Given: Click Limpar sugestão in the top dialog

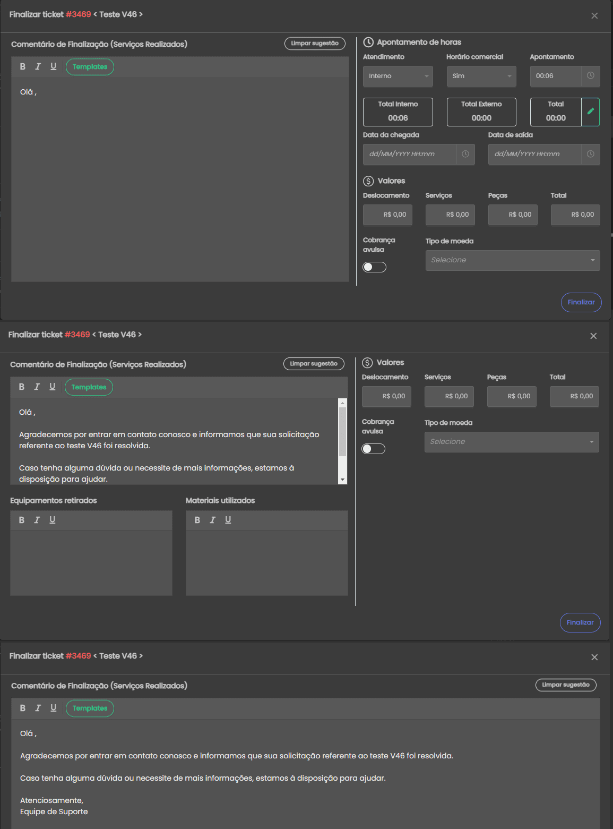Looking at the screenshot, I should [x=315, y=44].
